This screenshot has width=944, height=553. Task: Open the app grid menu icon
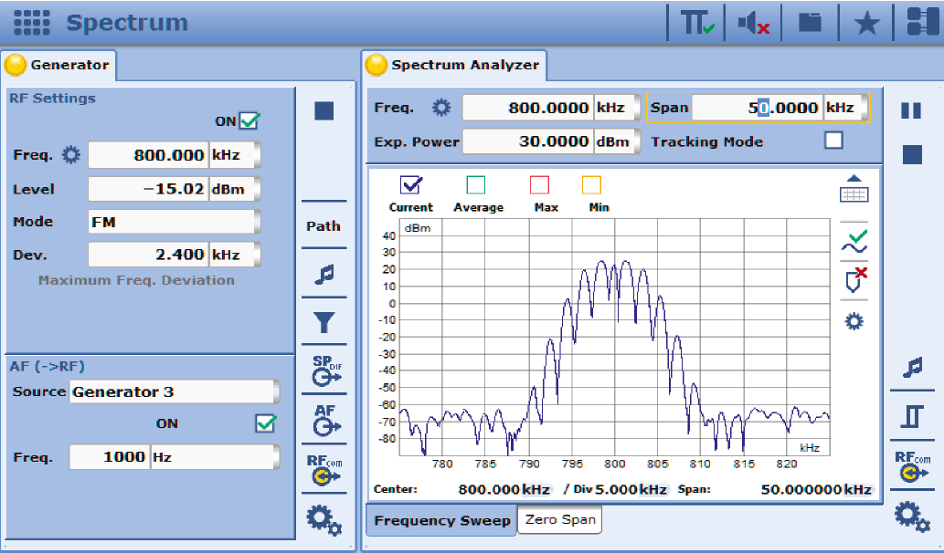pos(32,23)
